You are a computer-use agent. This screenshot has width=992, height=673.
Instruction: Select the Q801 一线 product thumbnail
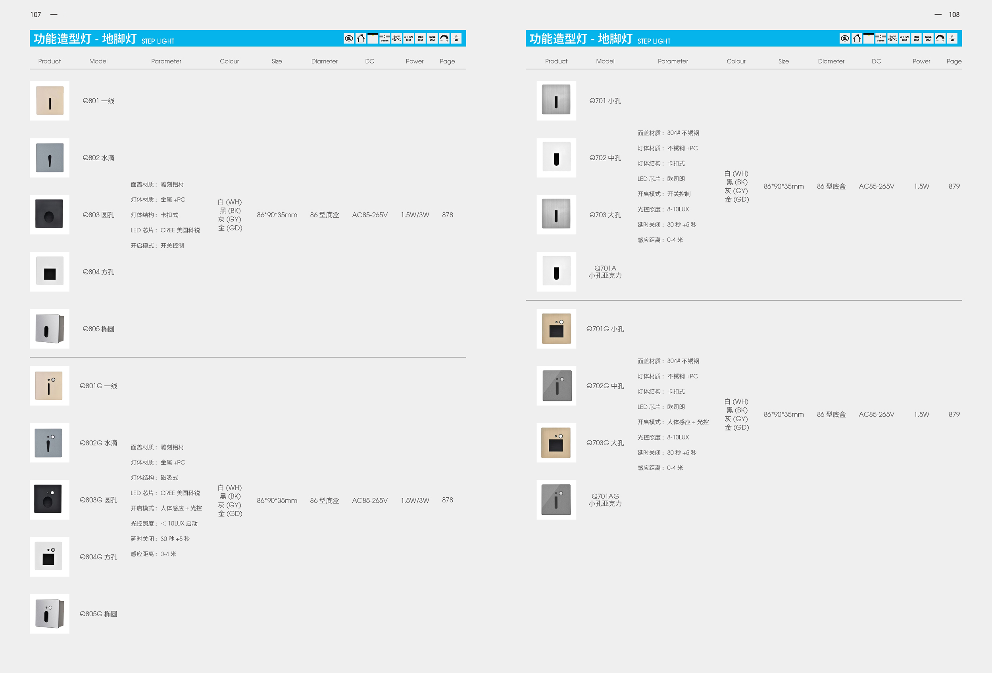[x=50, y=101]
